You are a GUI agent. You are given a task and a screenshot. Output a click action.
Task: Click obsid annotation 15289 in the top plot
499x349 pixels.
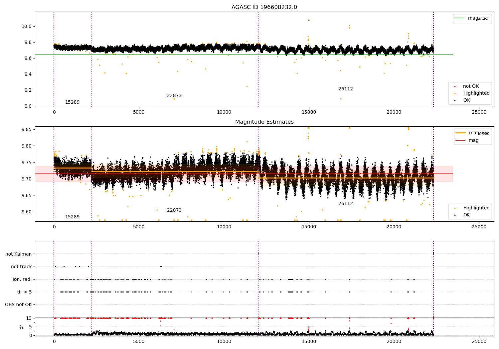tap(72, 102)
